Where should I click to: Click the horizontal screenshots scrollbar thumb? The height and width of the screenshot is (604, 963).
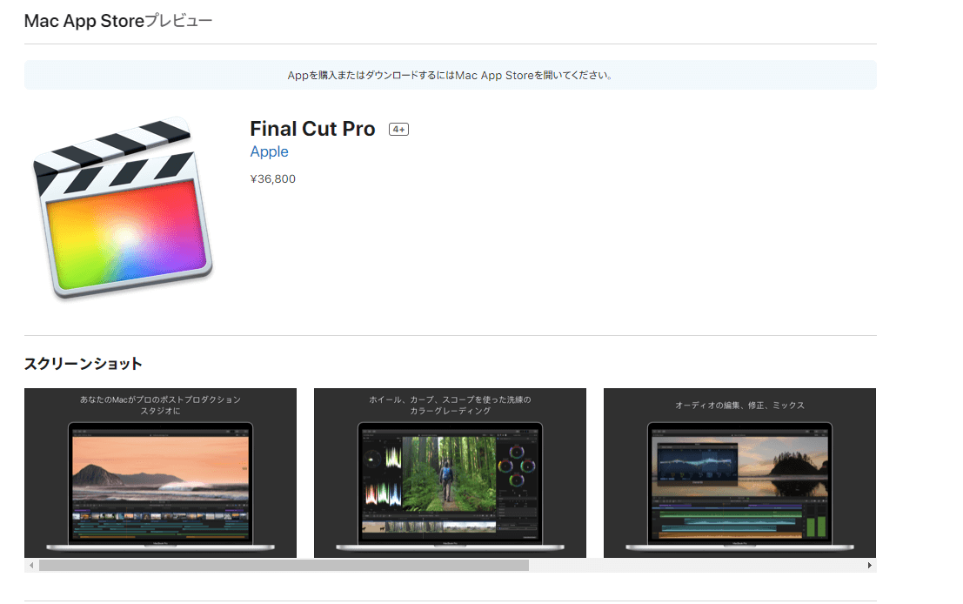[284, 566]
